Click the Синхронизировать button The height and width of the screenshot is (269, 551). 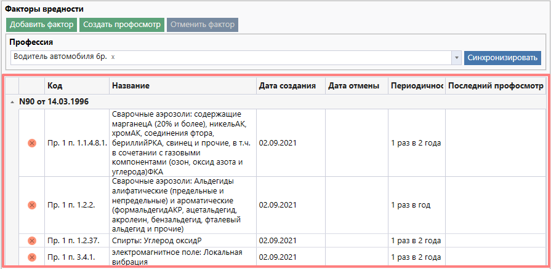pos(502,57)
